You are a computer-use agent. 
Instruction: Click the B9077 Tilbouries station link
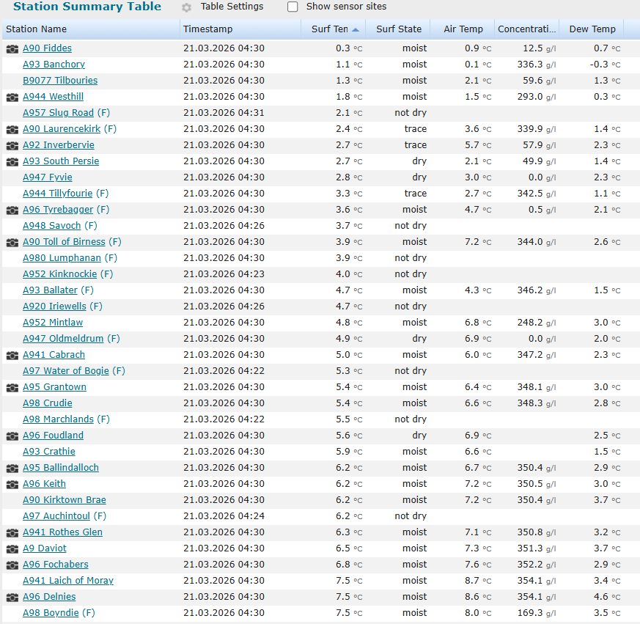coord(59,81)
